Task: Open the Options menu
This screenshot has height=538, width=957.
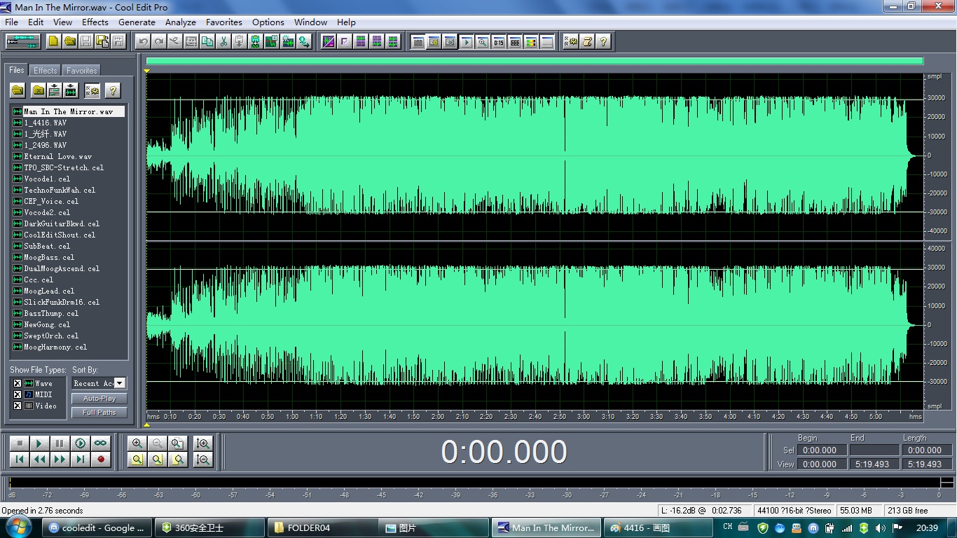Action: [268, 22]
